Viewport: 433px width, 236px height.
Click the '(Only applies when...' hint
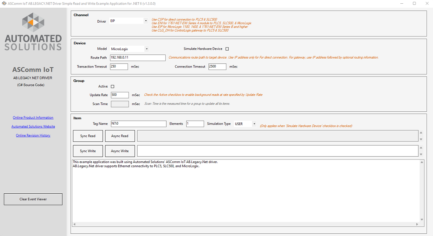point(306,126)
